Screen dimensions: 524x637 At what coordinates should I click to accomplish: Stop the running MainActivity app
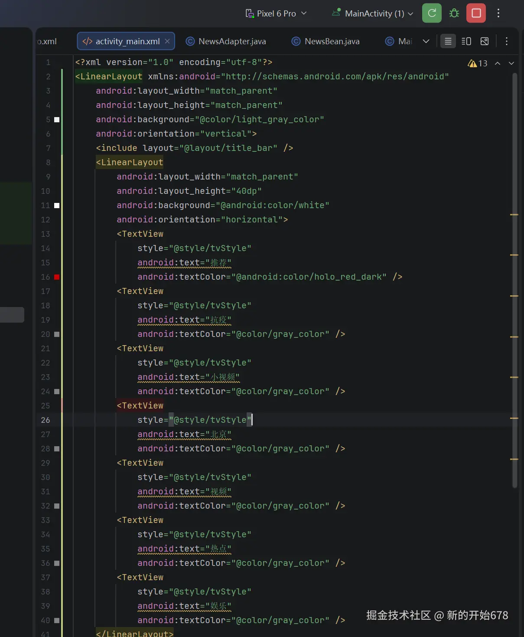tap(476, 13)
